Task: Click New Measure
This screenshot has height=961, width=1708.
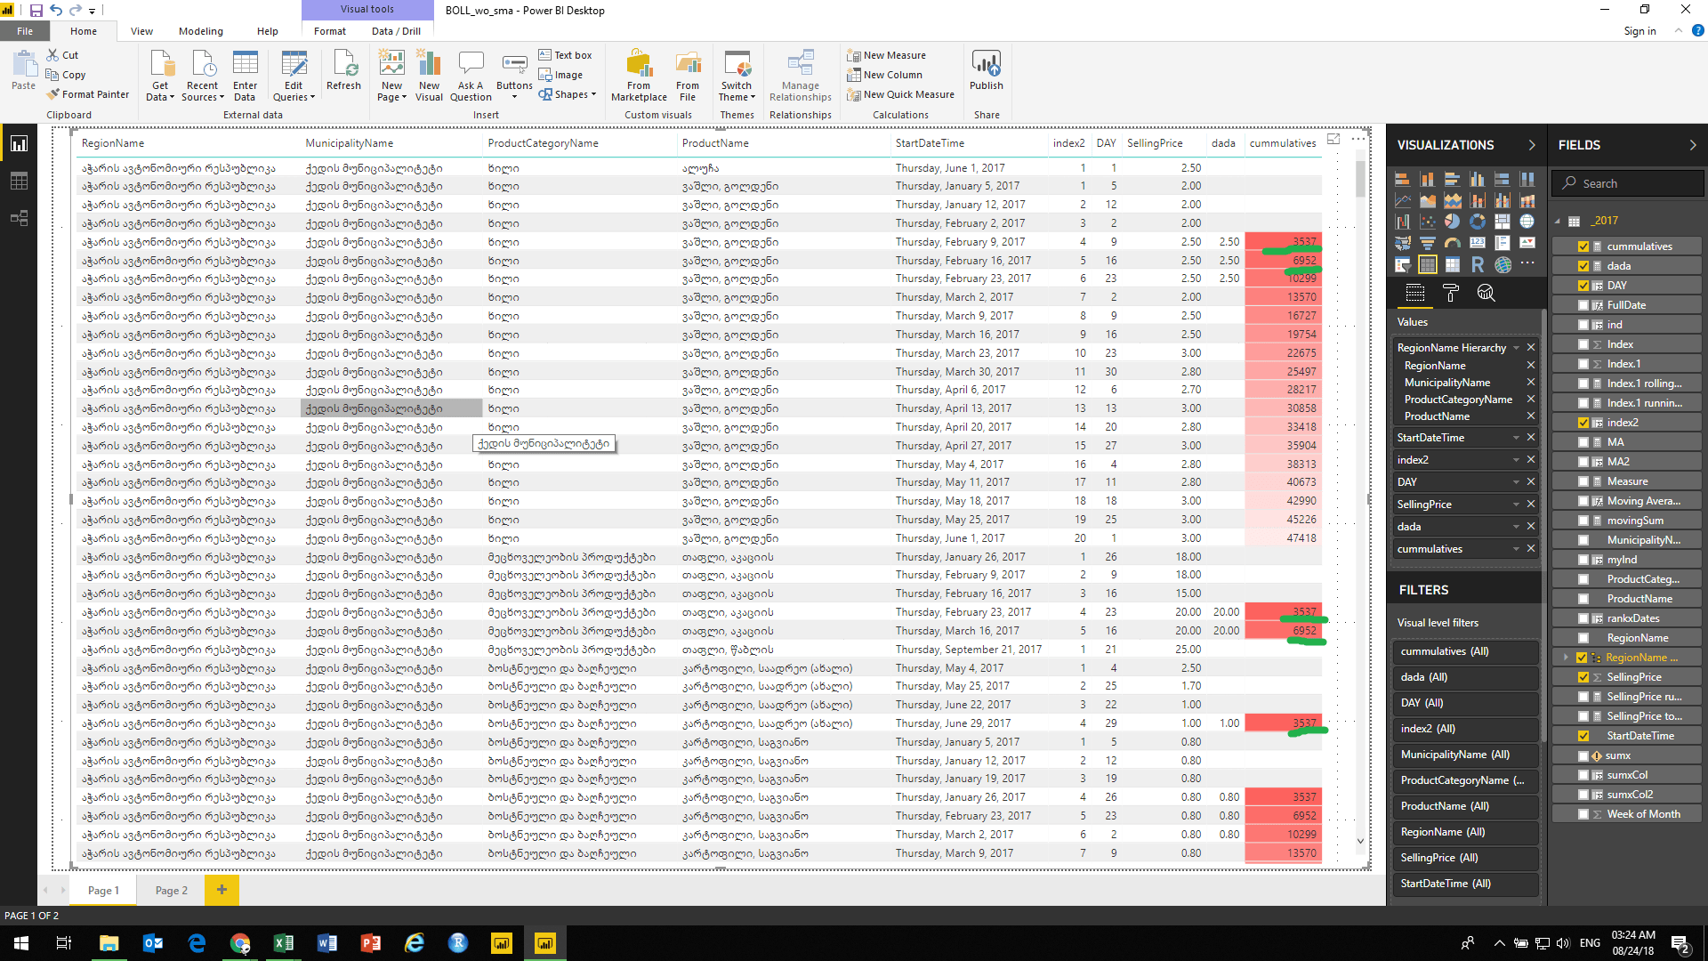Action: pyautogui.click(x=886, y=55)
